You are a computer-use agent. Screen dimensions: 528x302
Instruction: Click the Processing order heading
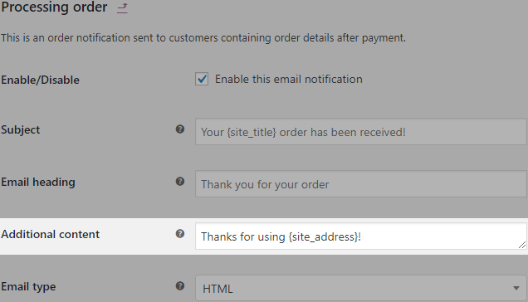click(x=54, y=7)
